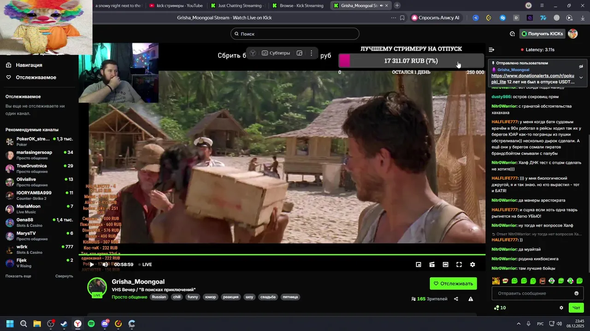Click Свернуть to collapse recommended list
Viewport: 590px width, 331px height.
coord(64,276)
